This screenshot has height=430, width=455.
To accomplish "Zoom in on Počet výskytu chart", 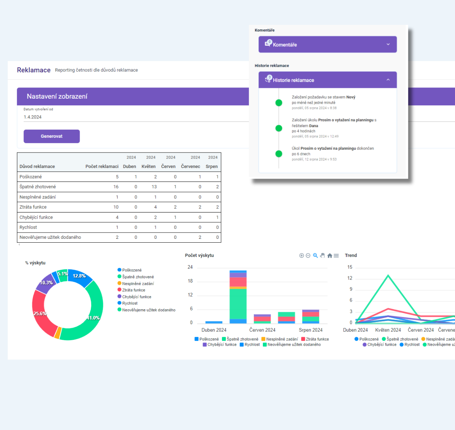I will click(302, 256).
